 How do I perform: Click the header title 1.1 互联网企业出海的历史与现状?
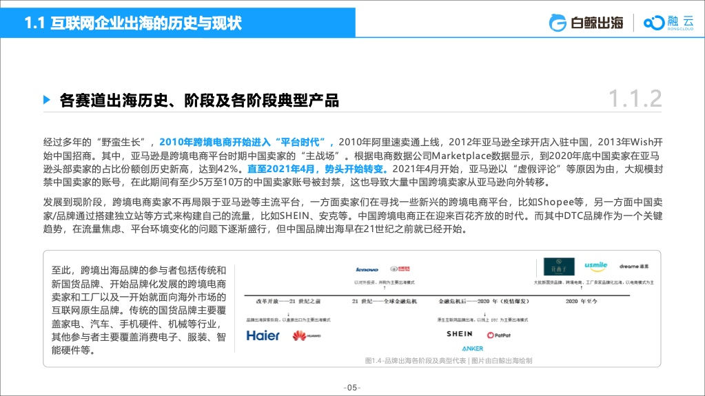133,23
